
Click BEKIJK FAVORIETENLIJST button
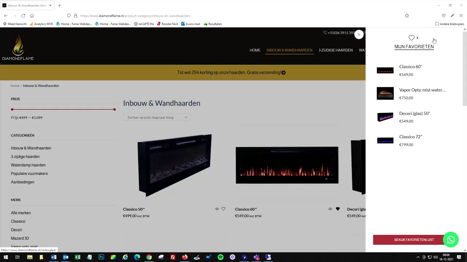(x=414, y=240)
